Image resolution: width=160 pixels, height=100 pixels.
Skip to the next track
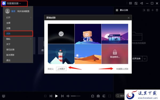62,96
